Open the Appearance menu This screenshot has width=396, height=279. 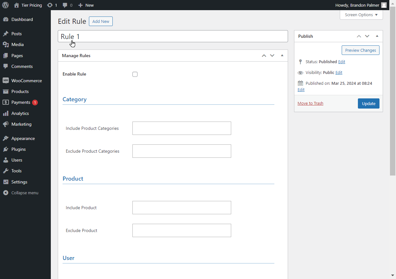tap(25, 138)
